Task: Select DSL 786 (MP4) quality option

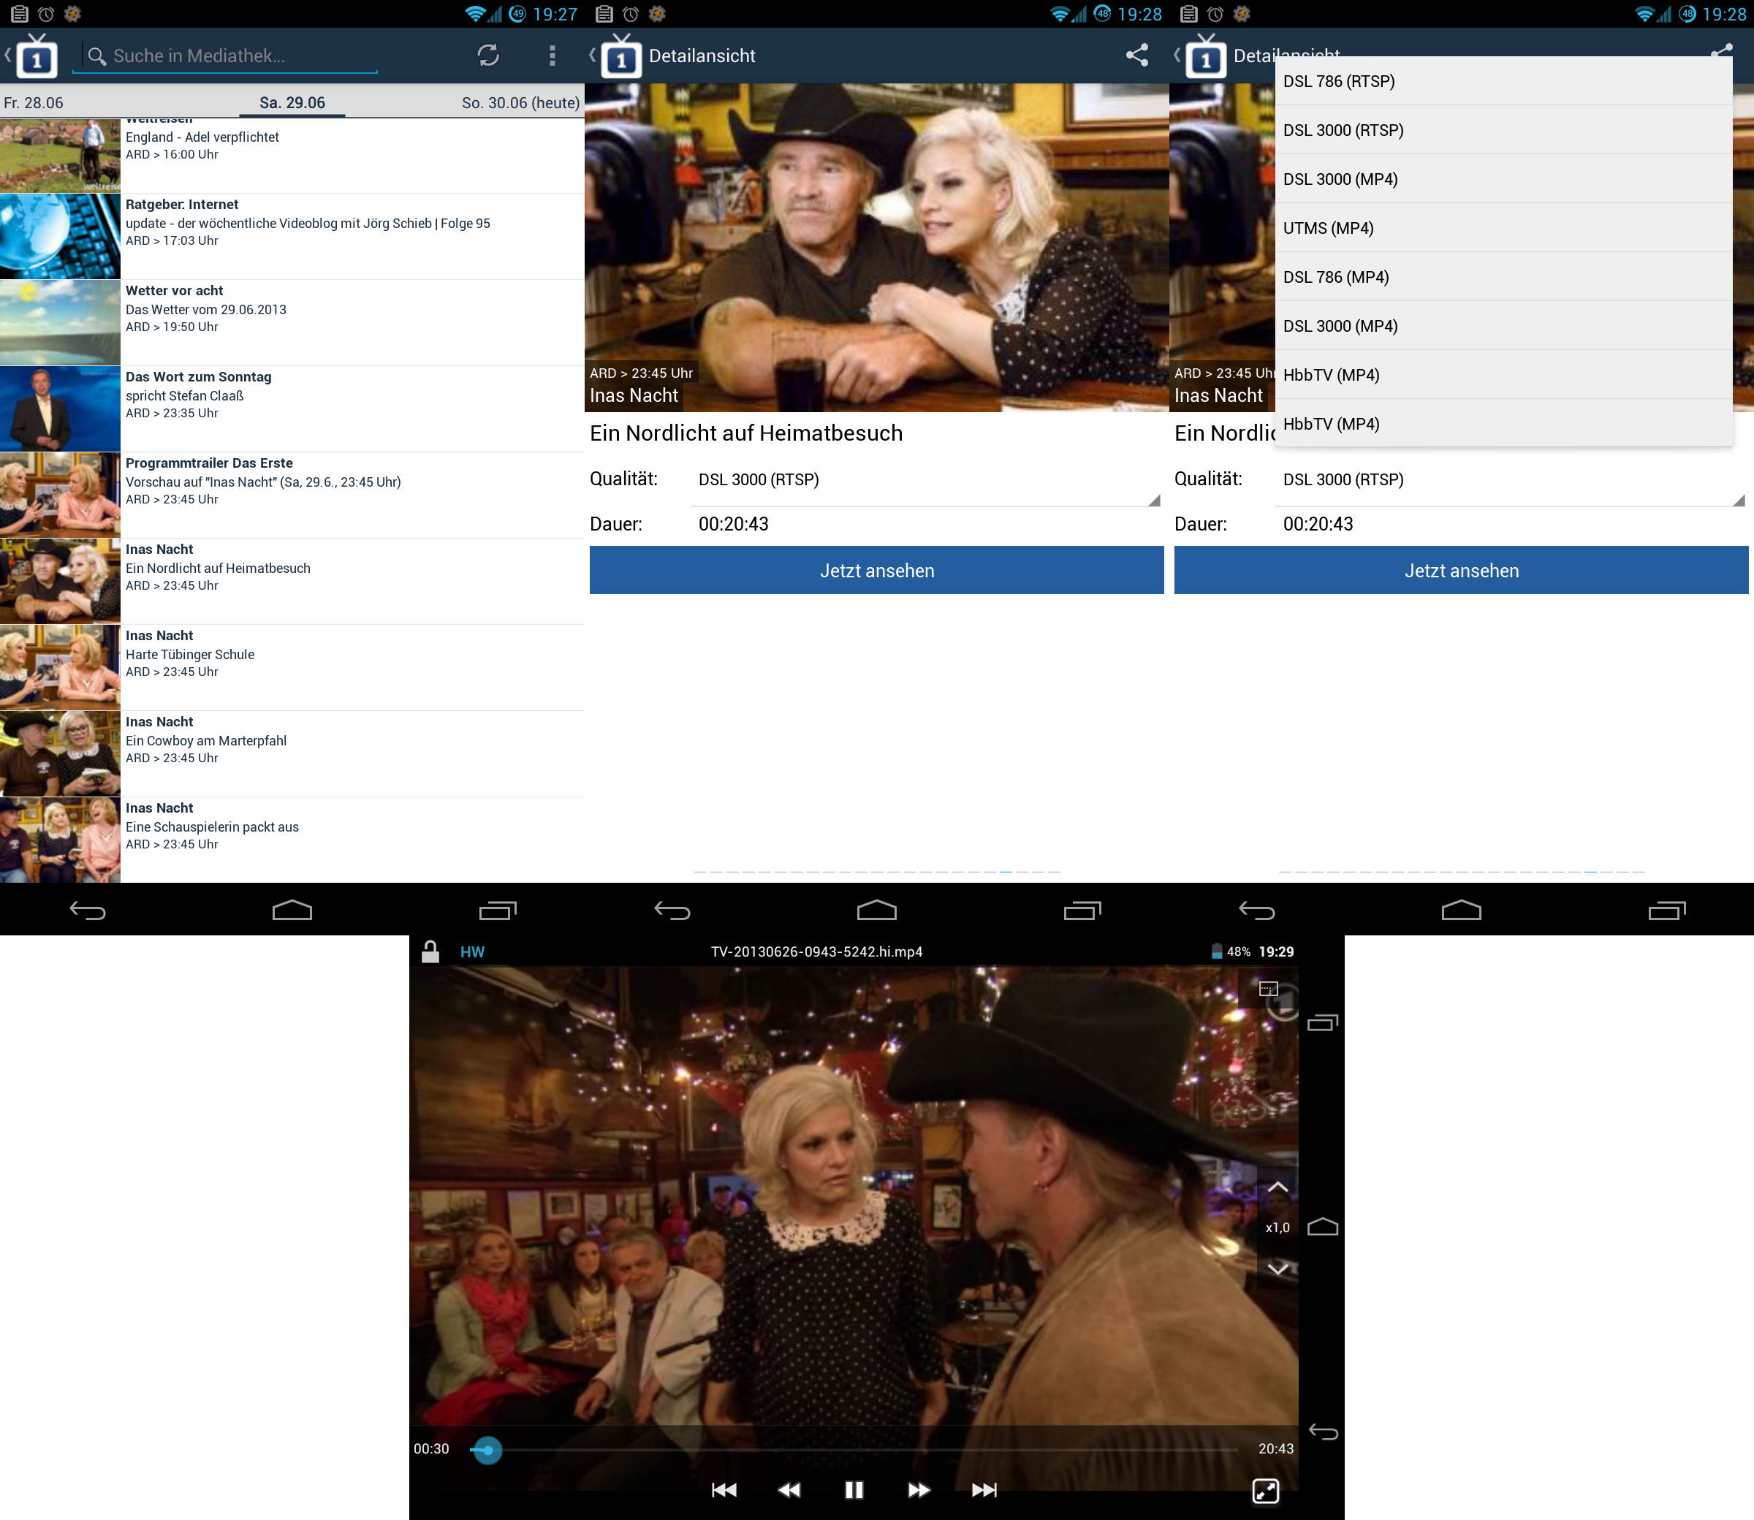Action: [x=1504, y=278]
